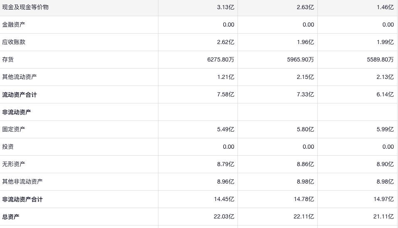Click the 5.80亿 fixed assets value cell

[305, 129]
